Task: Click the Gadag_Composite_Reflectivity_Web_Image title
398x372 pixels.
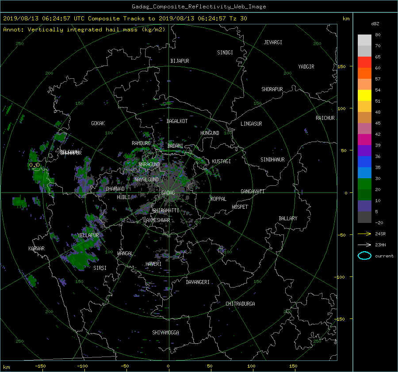Action: pyautogui.click(x=199, y=7)
